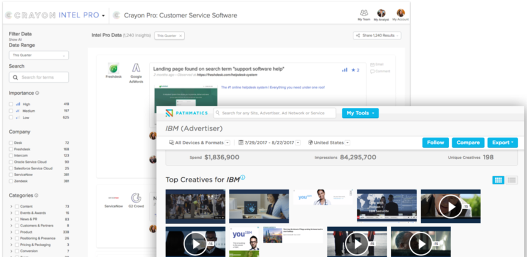
Task: Open My Analyst avatar in Crayon header
Action: [x=381, y=13]
